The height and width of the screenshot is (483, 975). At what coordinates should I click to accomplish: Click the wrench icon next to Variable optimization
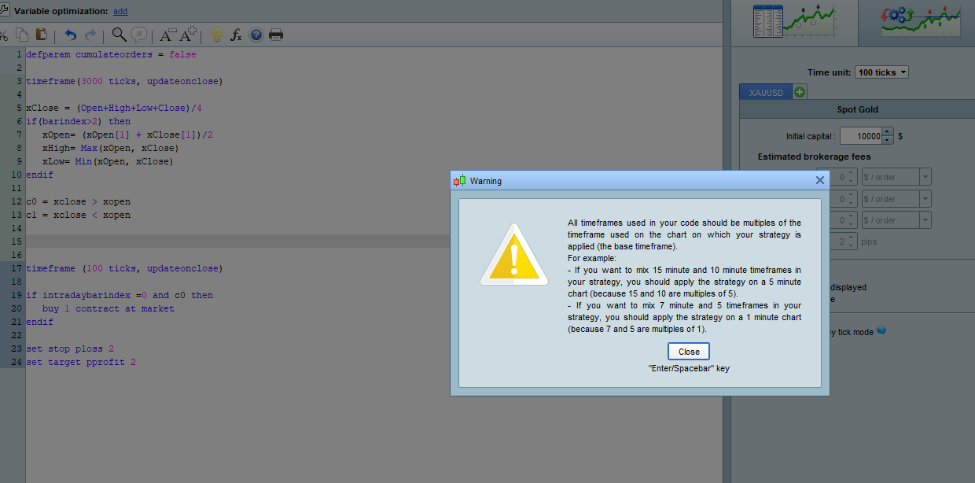tap(5, 11)
